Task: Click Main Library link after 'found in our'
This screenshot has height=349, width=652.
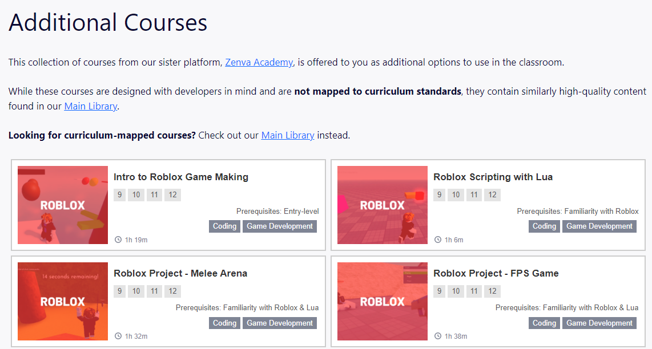Action: (x=91, y=107)
